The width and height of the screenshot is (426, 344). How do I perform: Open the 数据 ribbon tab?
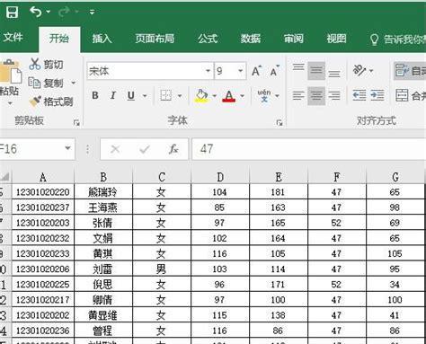point(251,39)
